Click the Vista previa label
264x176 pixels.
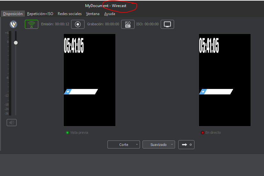click(79, 132)
